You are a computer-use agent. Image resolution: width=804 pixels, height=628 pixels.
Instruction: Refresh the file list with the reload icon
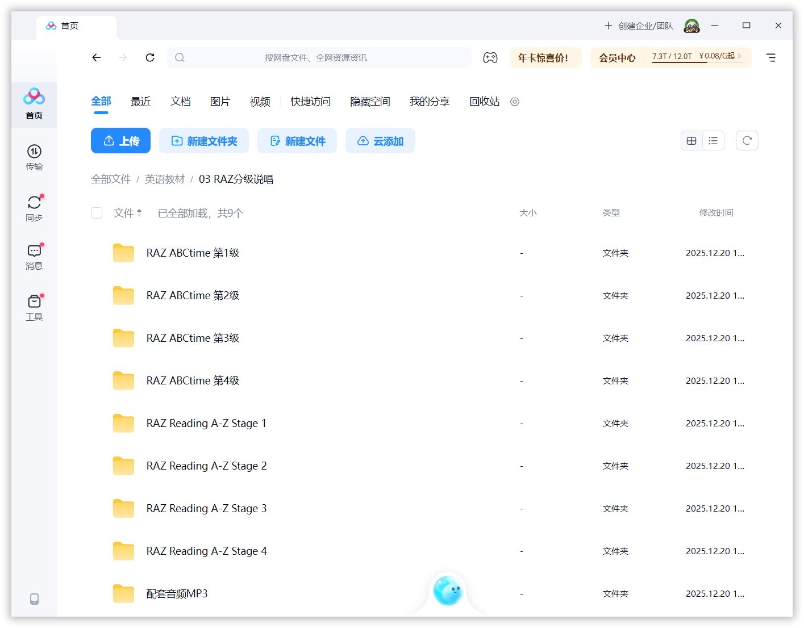click(x=747, y=140)
